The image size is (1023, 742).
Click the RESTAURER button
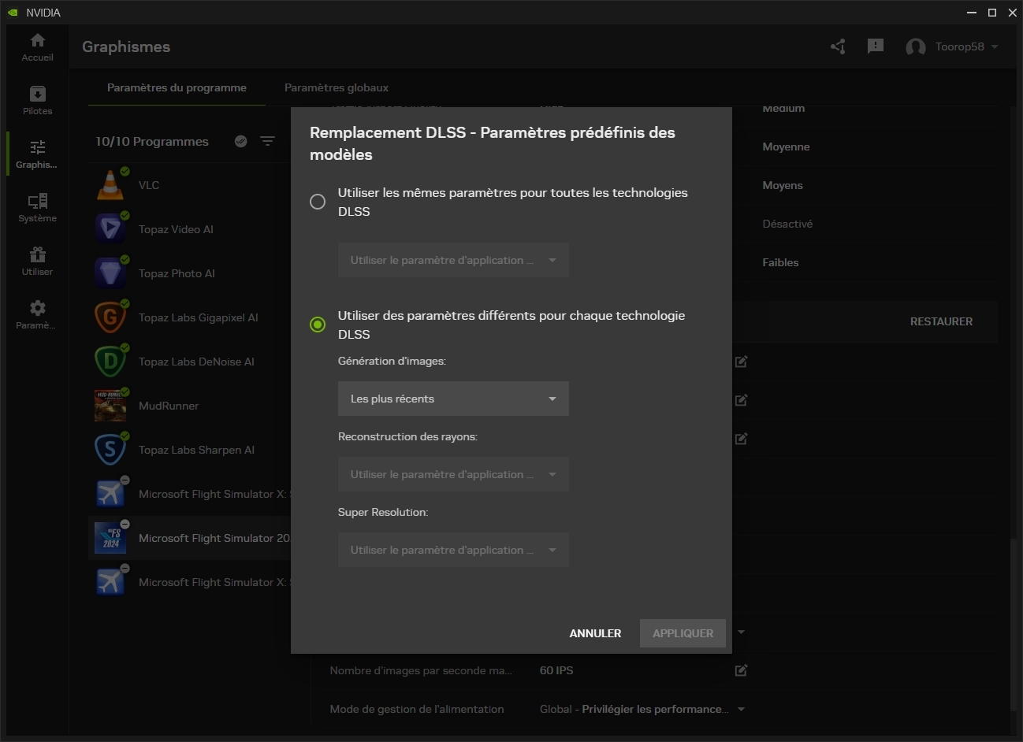click(941, 321)
